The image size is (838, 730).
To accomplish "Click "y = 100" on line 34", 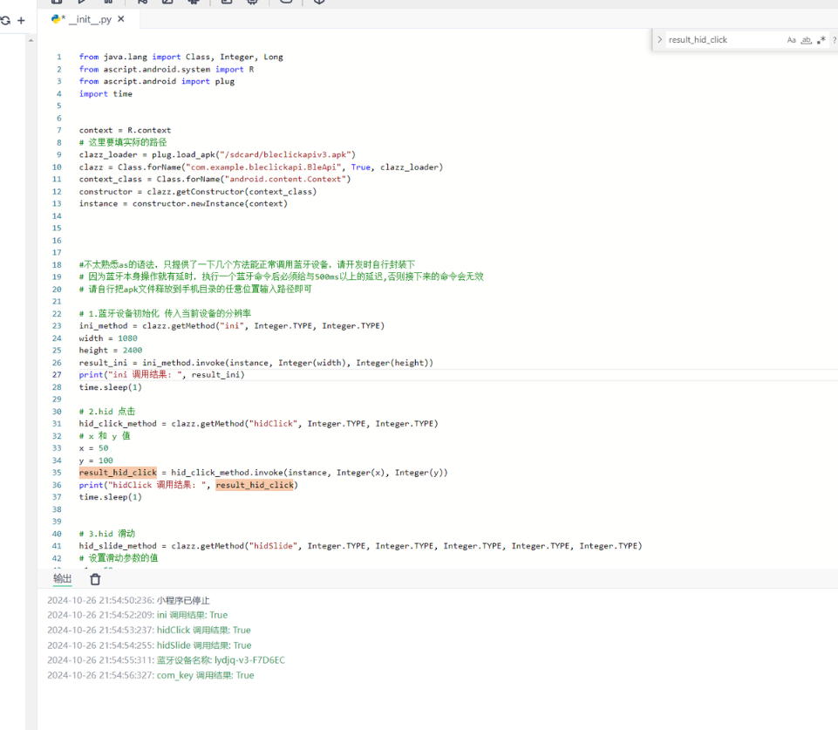I will click(96, 461).
